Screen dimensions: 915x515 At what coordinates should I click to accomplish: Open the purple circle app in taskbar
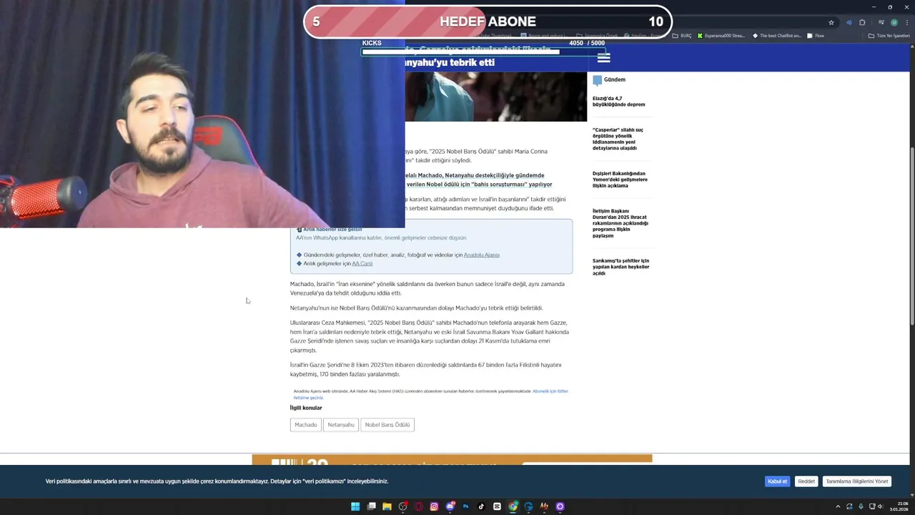[x=560, y=506]
